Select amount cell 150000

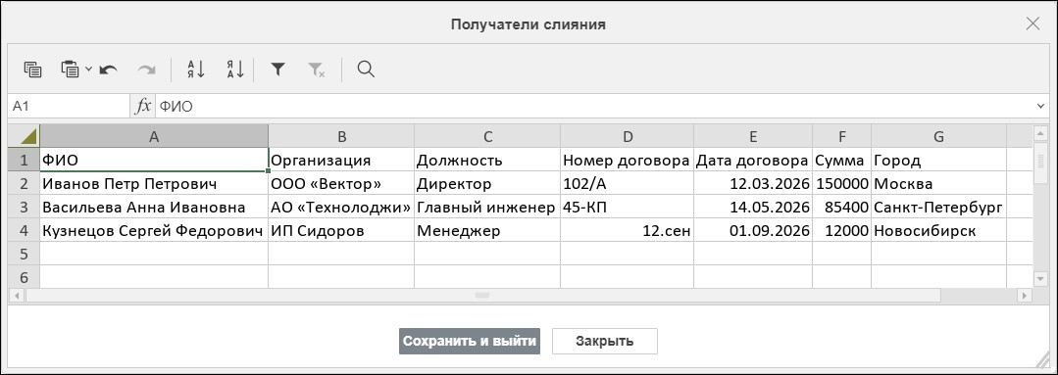click(x=842, y=184)
